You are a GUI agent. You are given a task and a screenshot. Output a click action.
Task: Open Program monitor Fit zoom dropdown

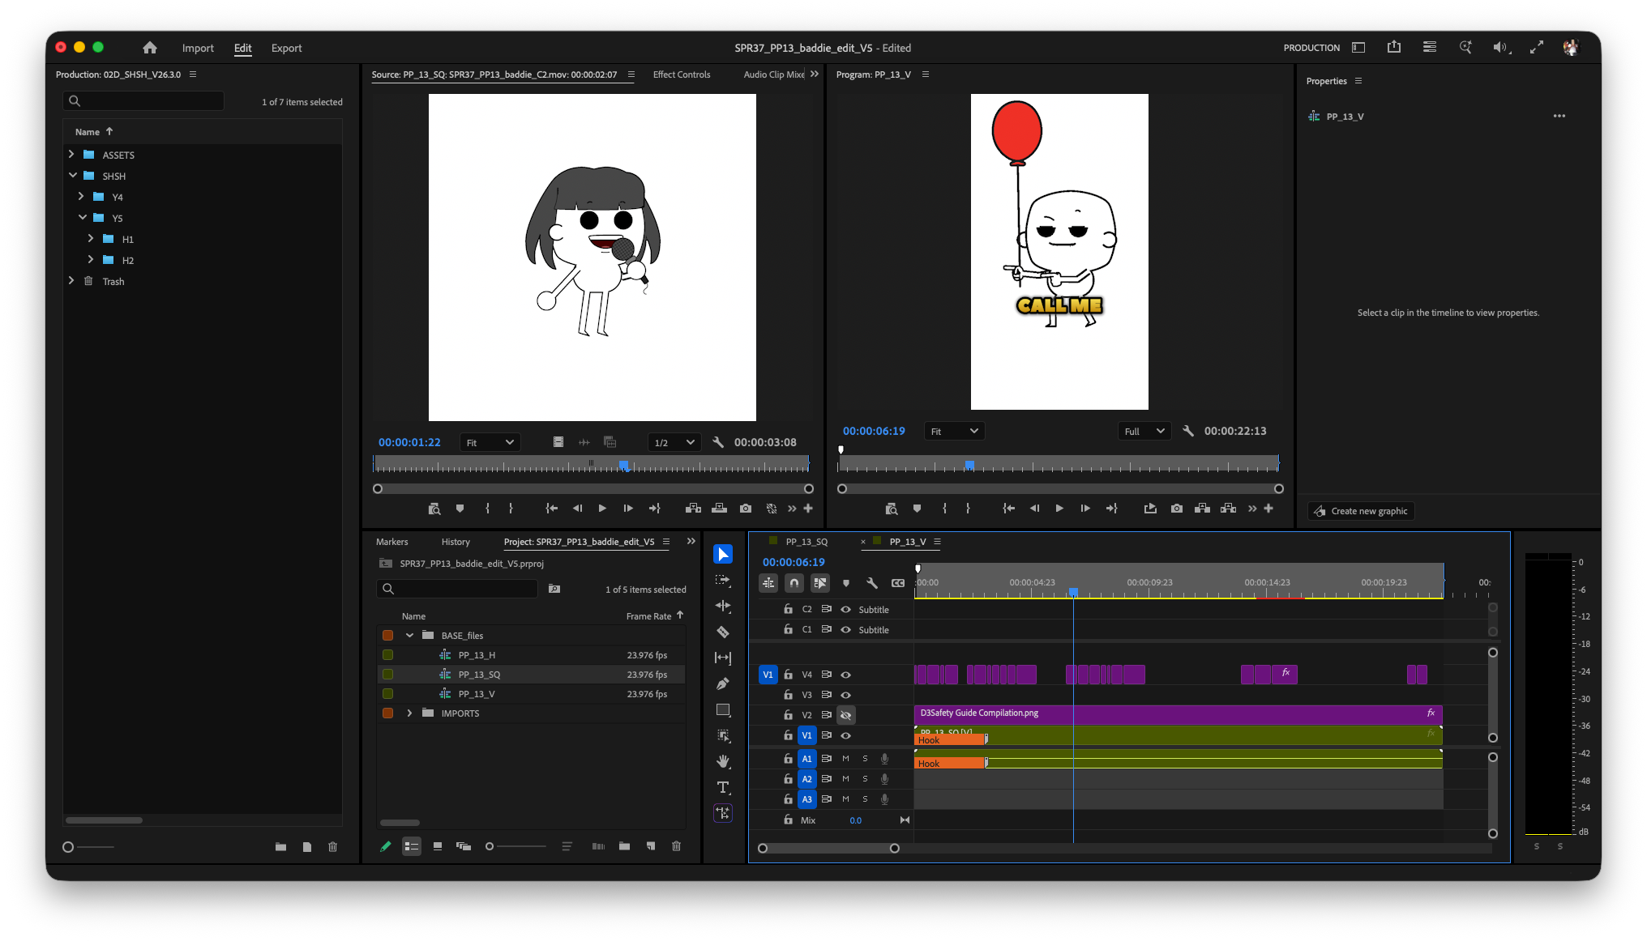954,432
